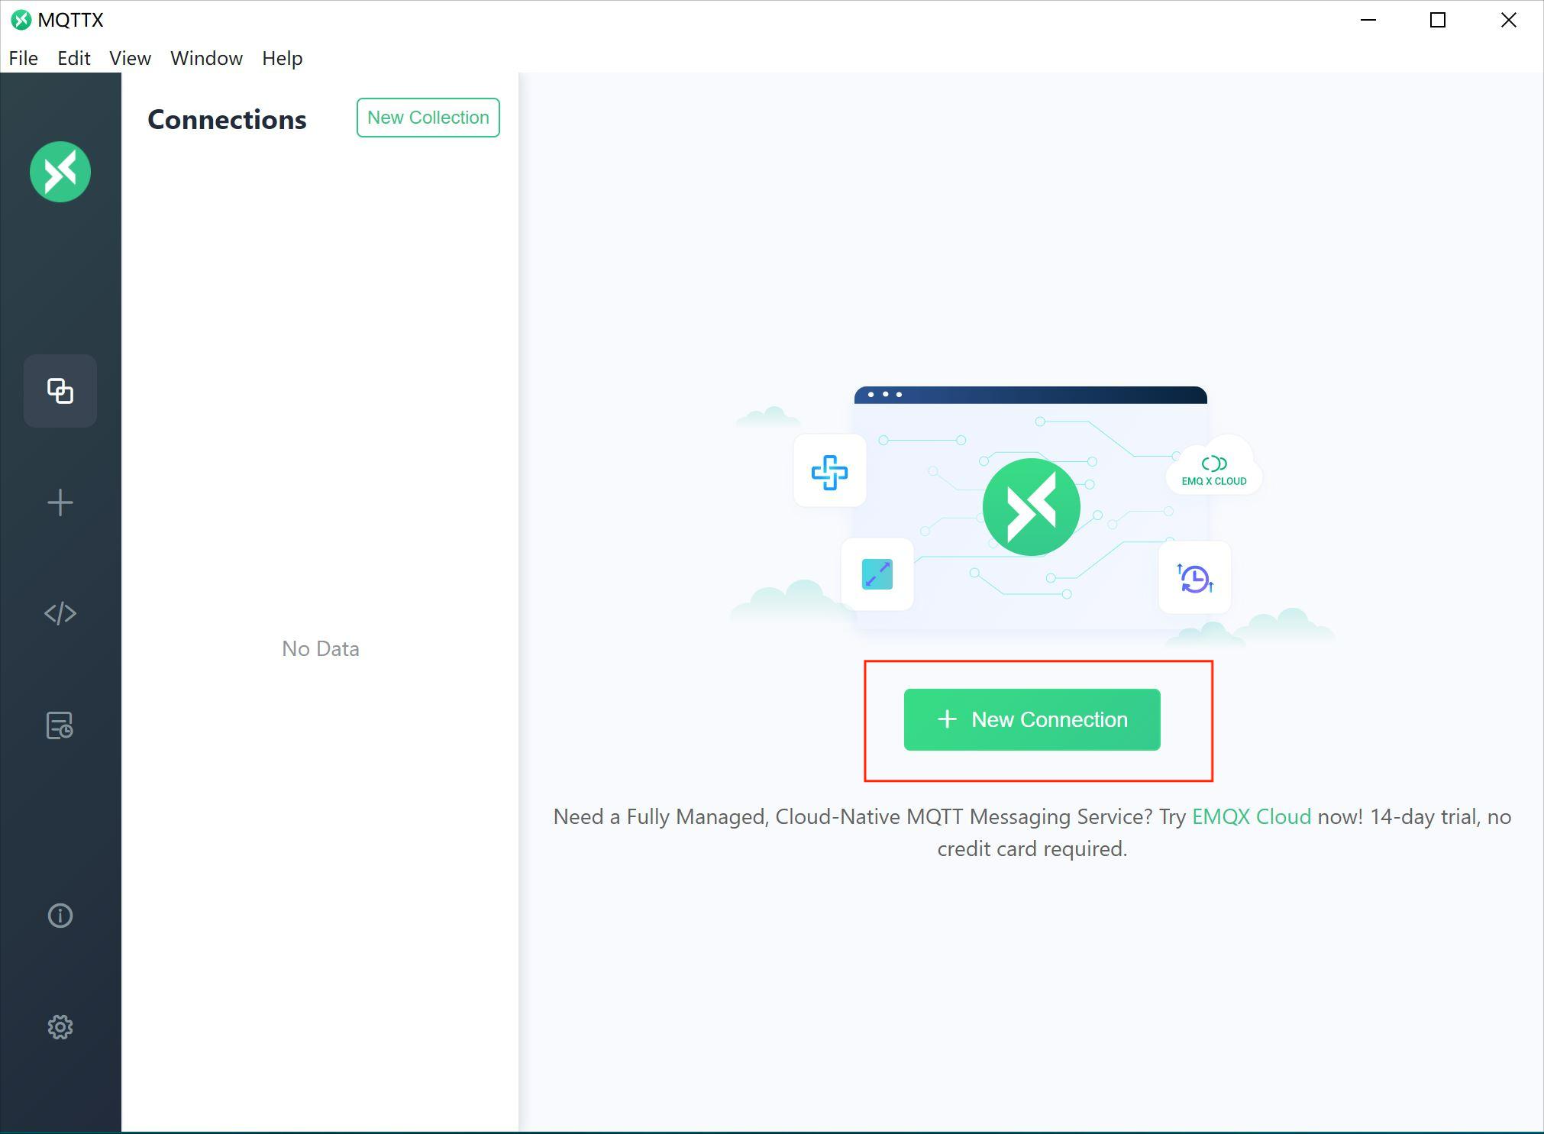This screenshot has height=1134, width=1544.
Task: Minimize the MQTTX window
Action: pyautogui.click(x=1368, y=20)
